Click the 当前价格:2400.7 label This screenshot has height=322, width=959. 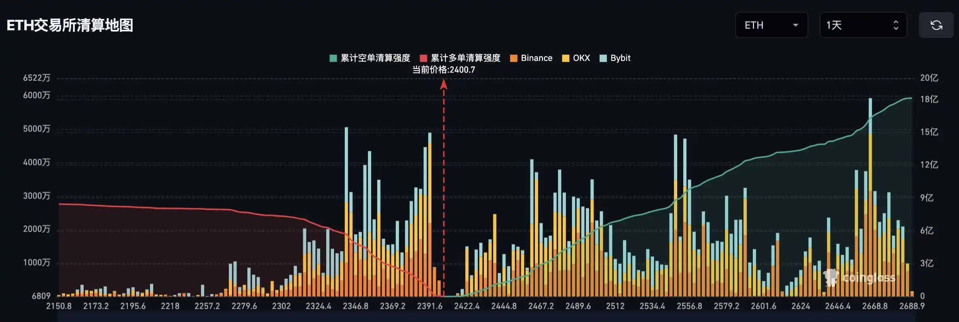point(444,70)
